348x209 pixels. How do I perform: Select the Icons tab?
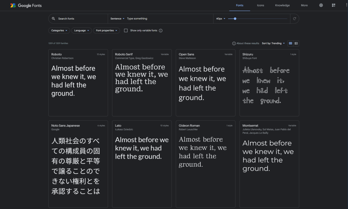pyautogui.click(x=260, y=5)
